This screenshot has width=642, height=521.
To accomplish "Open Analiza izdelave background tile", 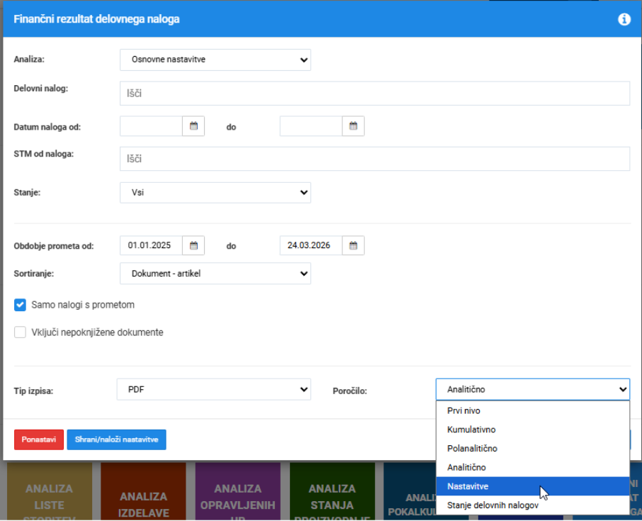I will pos(143,491).
